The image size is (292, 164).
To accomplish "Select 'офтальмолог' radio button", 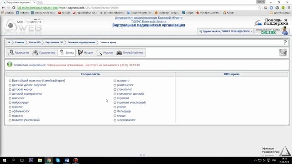I will (x=10, y=111).
